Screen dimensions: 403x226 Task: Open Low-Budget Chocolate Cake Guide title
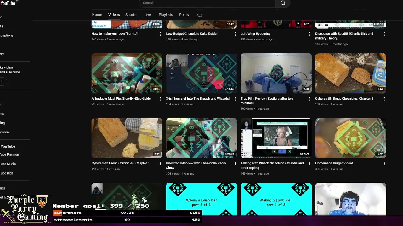[192, 34]
